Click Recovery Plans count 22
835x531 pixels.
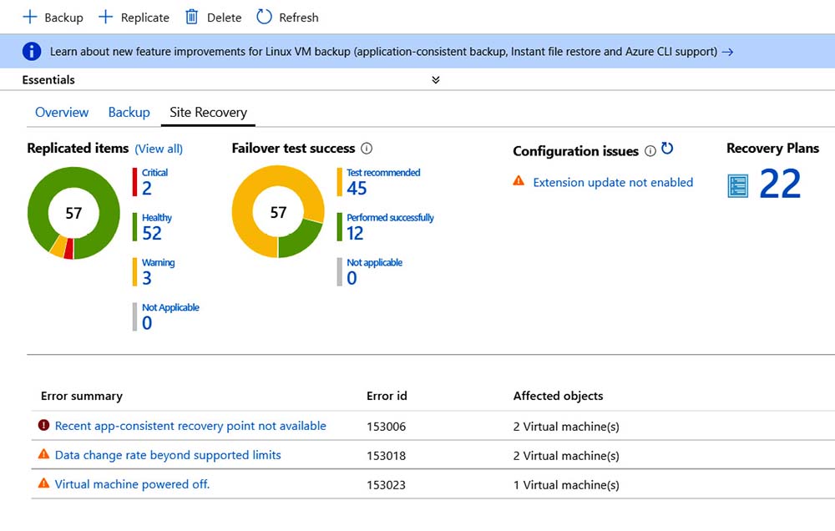[780, 185]
